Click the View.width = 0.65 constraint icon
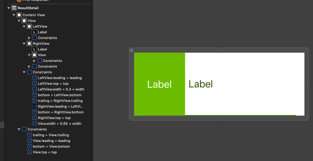 click(x=34, y=124)
